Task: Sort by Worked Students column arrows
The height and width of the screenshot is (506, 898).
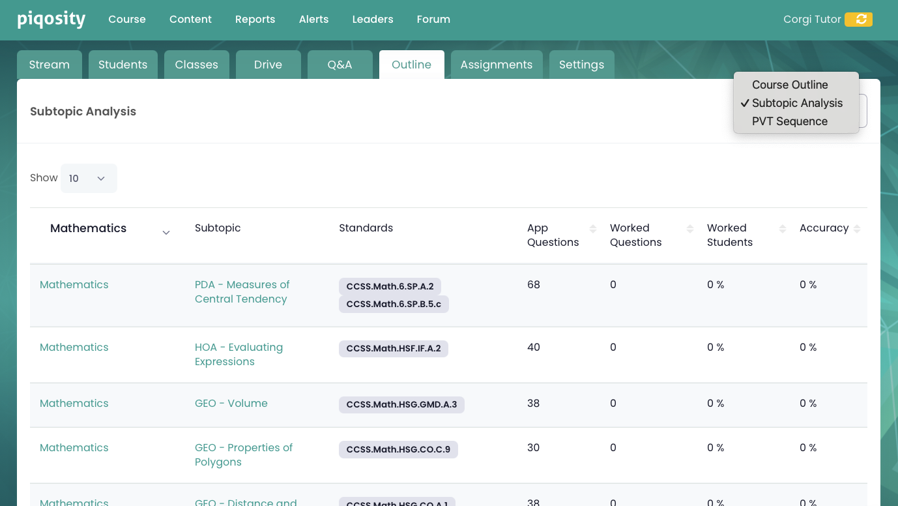Action: [782, 229]
